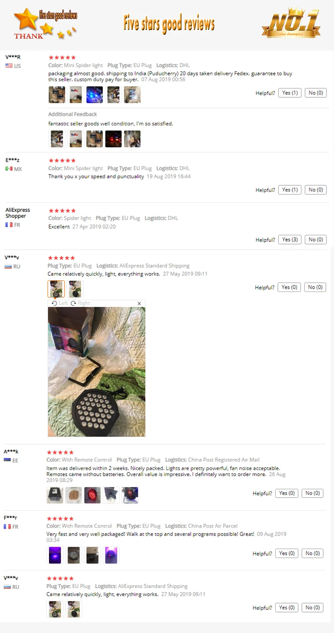This screenshot has height=633, width=334.
Task: Click No (0) on A***k's review
Action: tap(313, 493)
